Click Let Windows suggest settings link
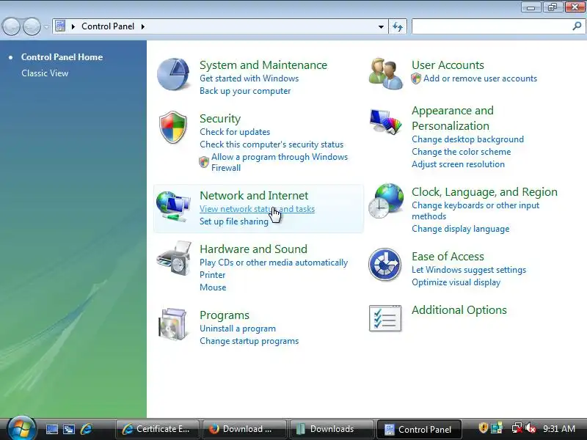Viewport: 587px width, 440px height. 469,270
